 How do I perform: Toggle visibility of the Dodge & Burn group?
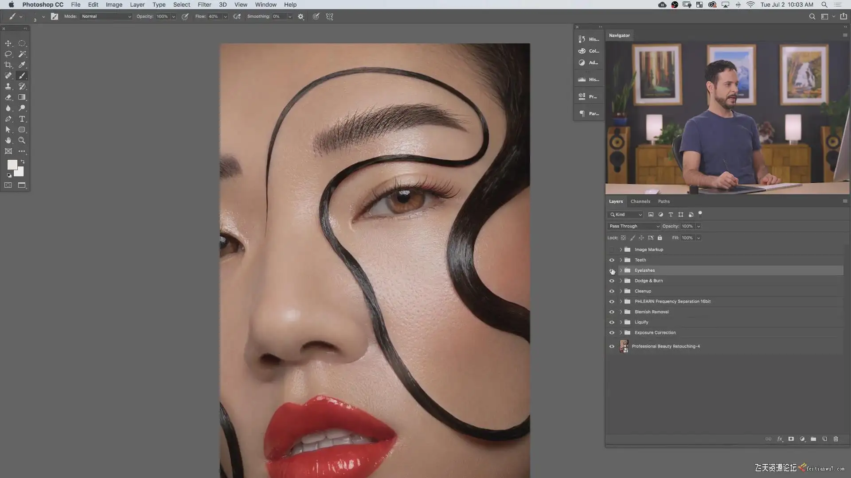pos(612,281)
